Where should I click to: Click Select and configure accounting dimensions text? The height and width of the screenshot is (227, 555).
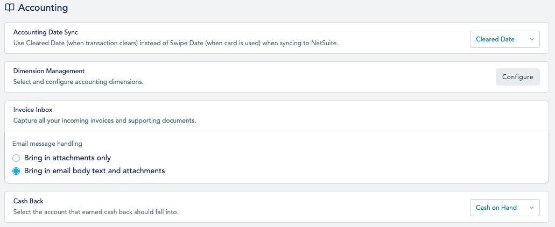[x=78, y=82]
